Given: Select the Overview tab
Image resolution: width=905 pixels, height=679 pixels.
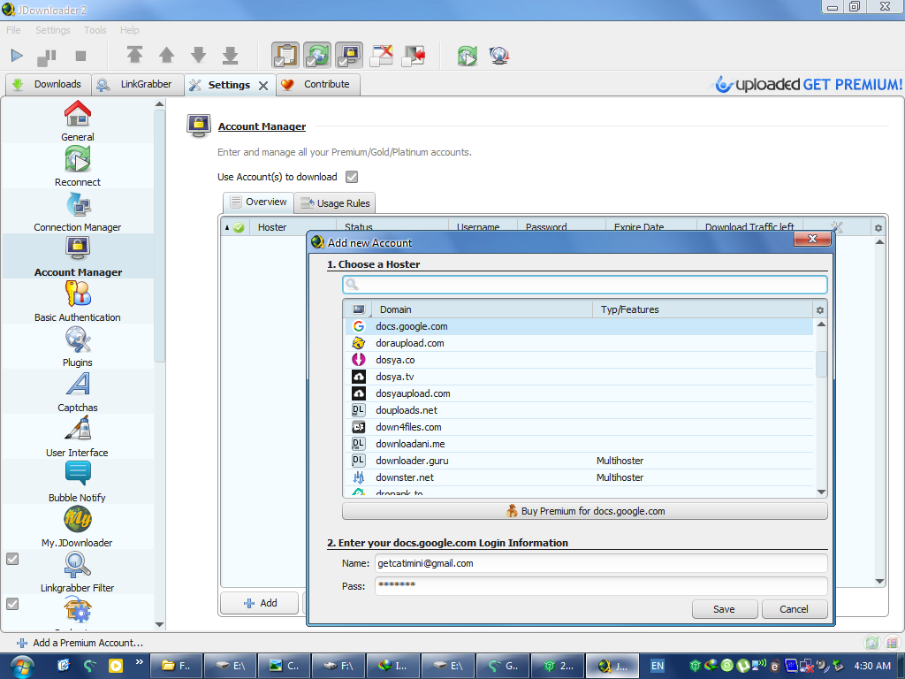Looking at the screenshot, I should (x=257, y=202).
